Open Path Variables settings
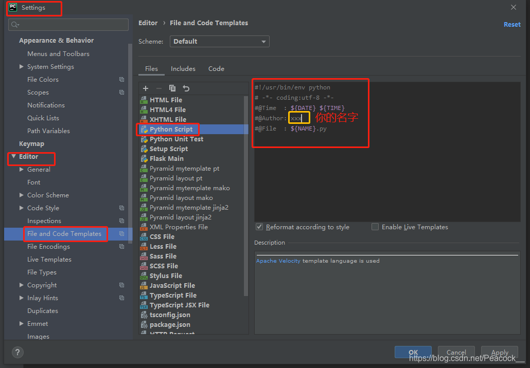530x368 pixels. 49,131
